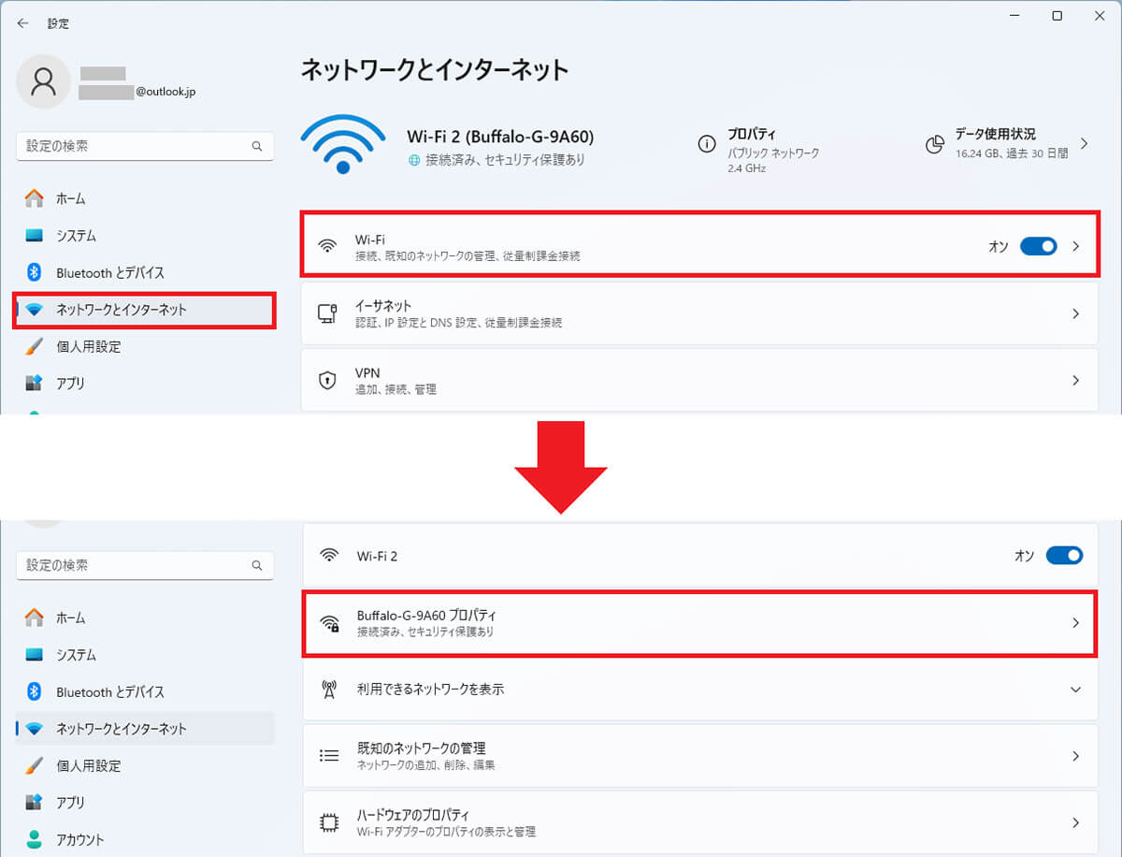Screen dimensions: 1122x857
Task: Click the search magnifier in the upper 設定の検索 box
Action: point(257,147)
